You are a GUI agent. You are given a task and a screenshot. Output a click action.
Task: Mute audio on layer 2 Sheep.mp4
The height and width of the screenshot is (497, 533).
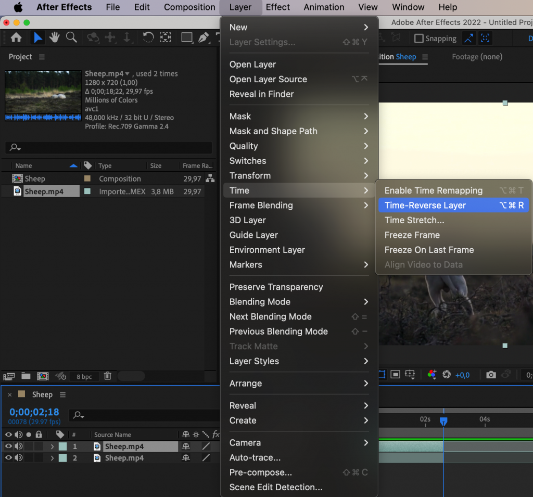(x=18, y=458)
